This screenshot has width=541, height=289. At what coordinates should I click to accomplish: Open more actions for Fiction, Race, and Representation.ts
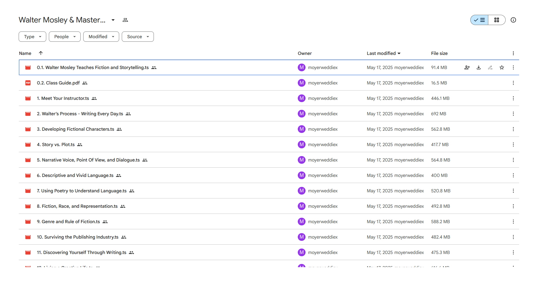click(x=513, y=206)
